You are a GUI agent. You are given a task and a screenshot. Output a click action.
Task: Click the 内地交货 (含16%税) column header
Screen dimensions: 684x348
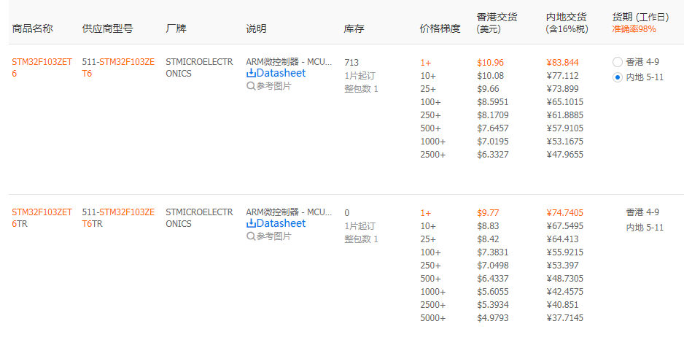coord(567,23)
